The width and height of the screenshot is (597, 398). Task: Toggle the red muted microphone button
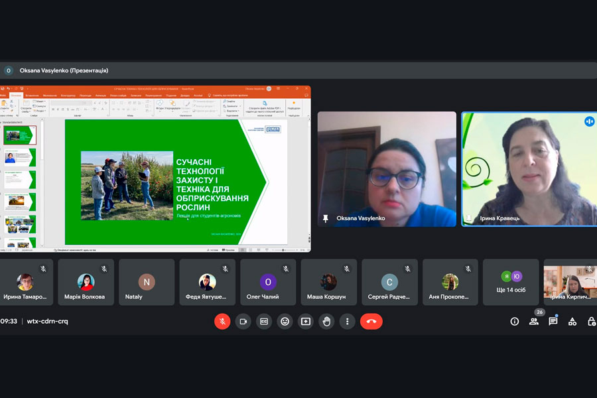(x=222, y=322)
